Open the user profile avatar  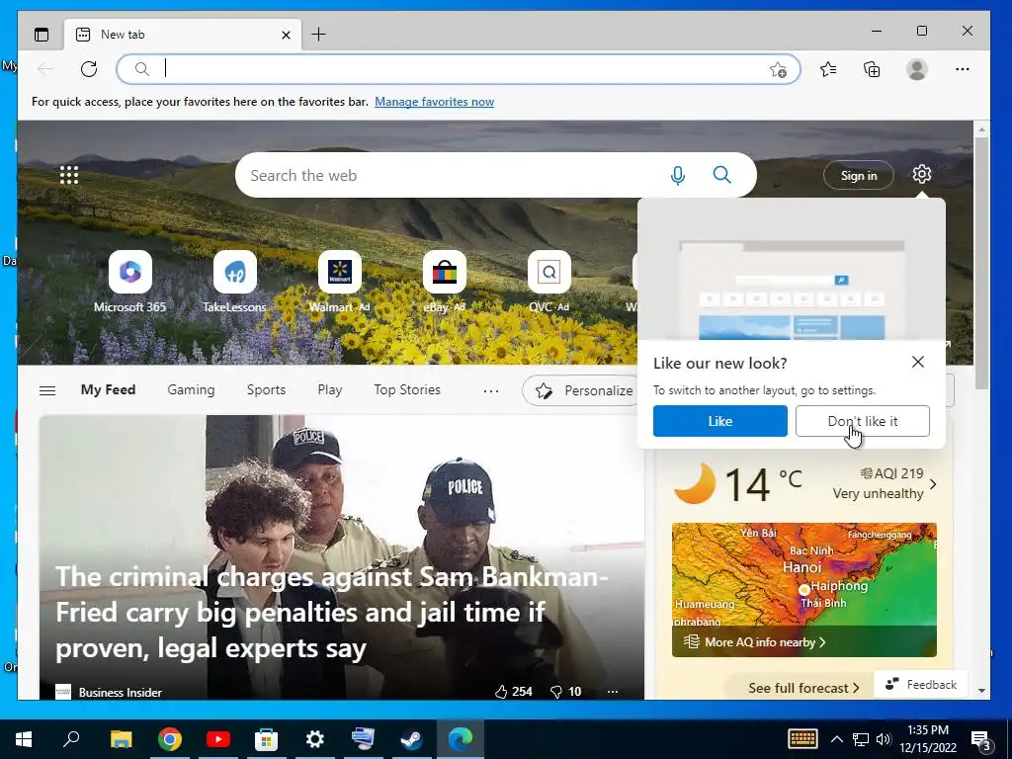[917, 69]
